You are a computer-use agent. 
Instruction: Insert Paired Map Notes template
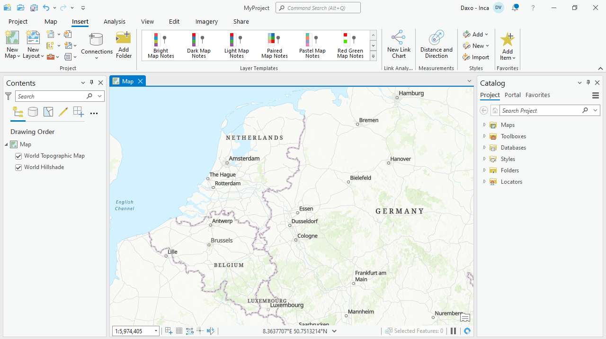click(x=275, y=45)
